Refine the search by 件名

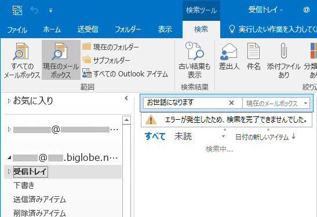[253, 57]
